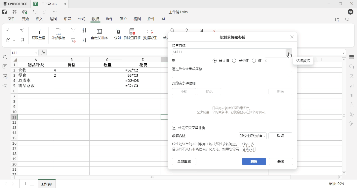Open the Find sidebar magnifier icon

(x=5, y=57)
